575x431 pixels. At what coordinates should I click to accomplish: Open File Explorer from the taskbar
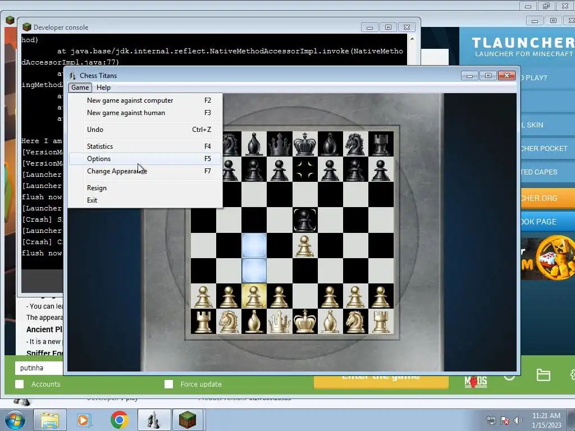(x=50, y=420)
